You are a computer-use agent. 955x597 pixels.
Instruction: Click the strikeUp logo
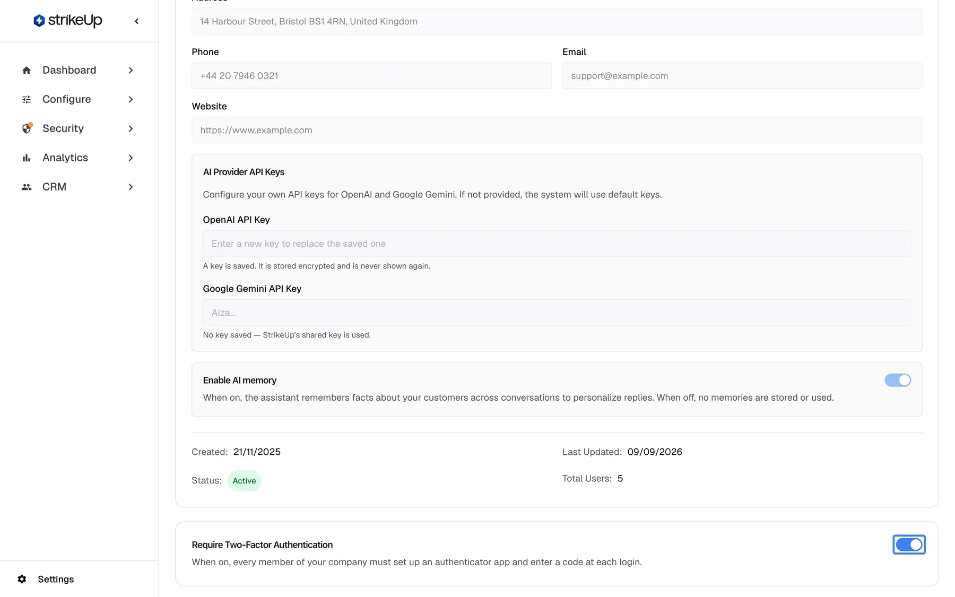click(x=67, y=21)
